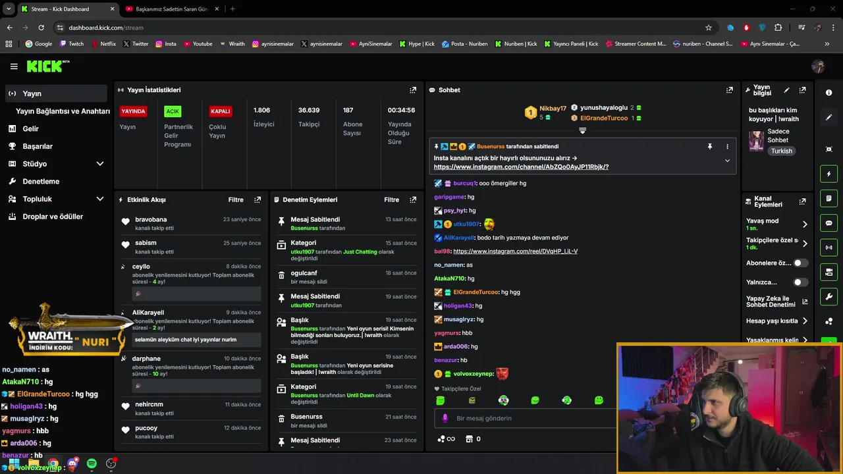Open the pinned Instagram channel link
The image size is (843, 474).
(x=521, y=167)
